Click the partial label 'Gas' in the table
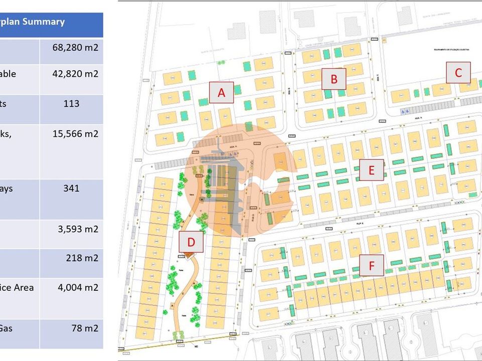This screenshot has height=361, width=482. (6, 328)
